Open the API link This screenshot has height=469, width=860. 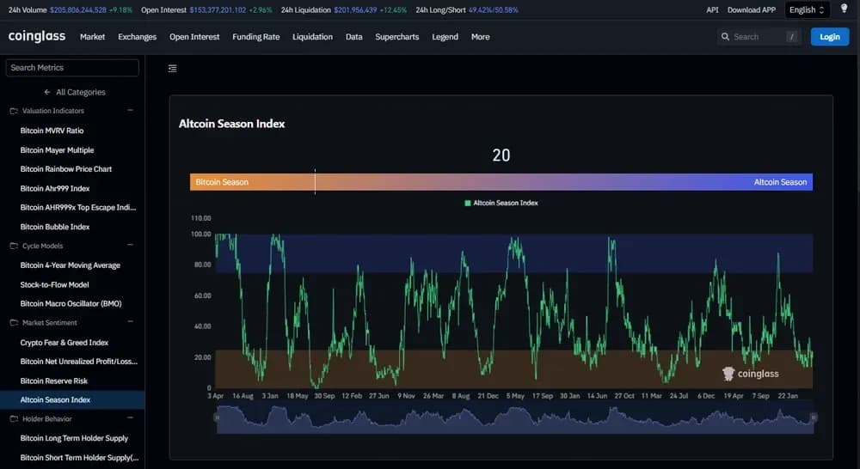pyautogui.click(x=712, y=9)
